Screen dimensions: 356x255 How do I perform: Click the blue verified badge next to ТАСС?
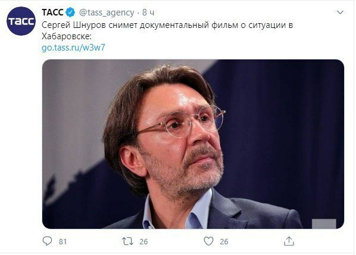coord(70,12)
